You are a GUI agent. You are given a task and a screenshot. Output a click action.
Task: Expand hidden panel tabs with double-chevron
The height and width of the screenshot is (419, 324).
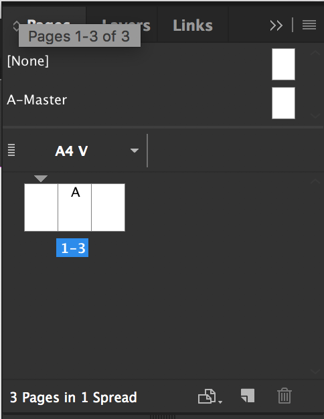click(x=276, y=25)
